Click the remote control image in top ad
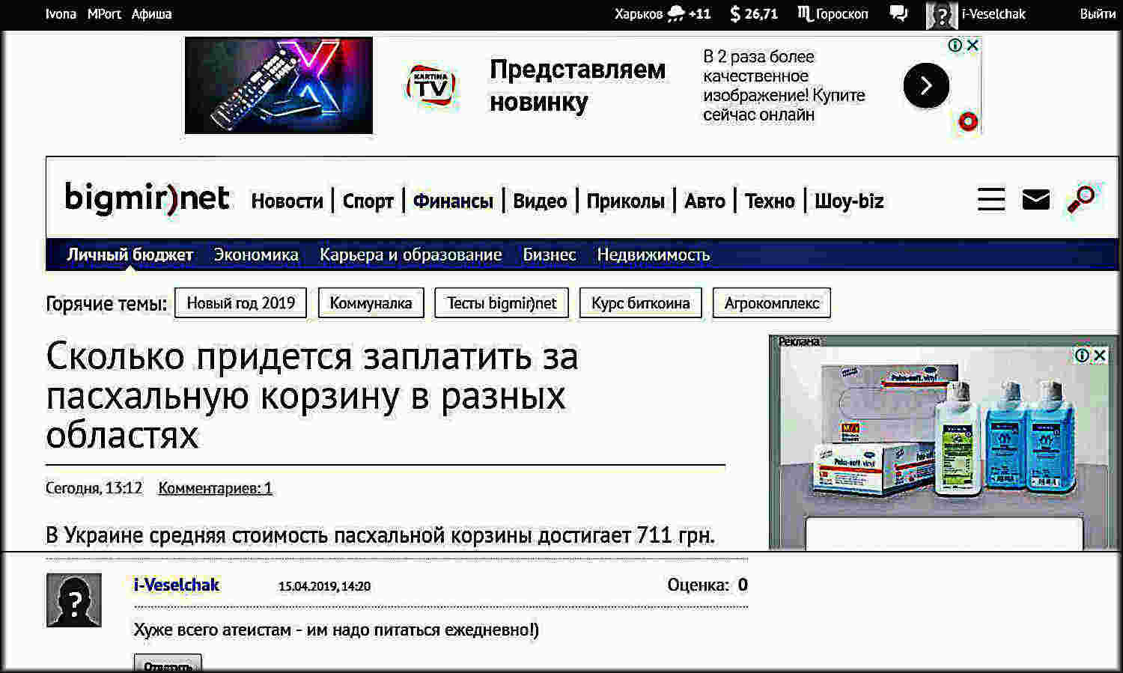This screenshot has height=673, width=1123. [x=279, y=85]
